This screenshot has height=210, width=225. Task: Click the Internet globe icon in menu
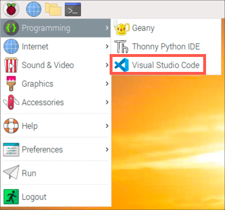point(11,47)
